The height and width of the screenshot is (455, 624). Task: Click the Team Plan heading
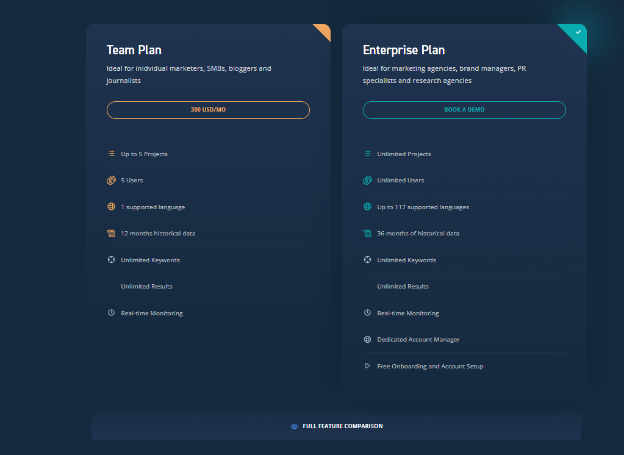134,50
